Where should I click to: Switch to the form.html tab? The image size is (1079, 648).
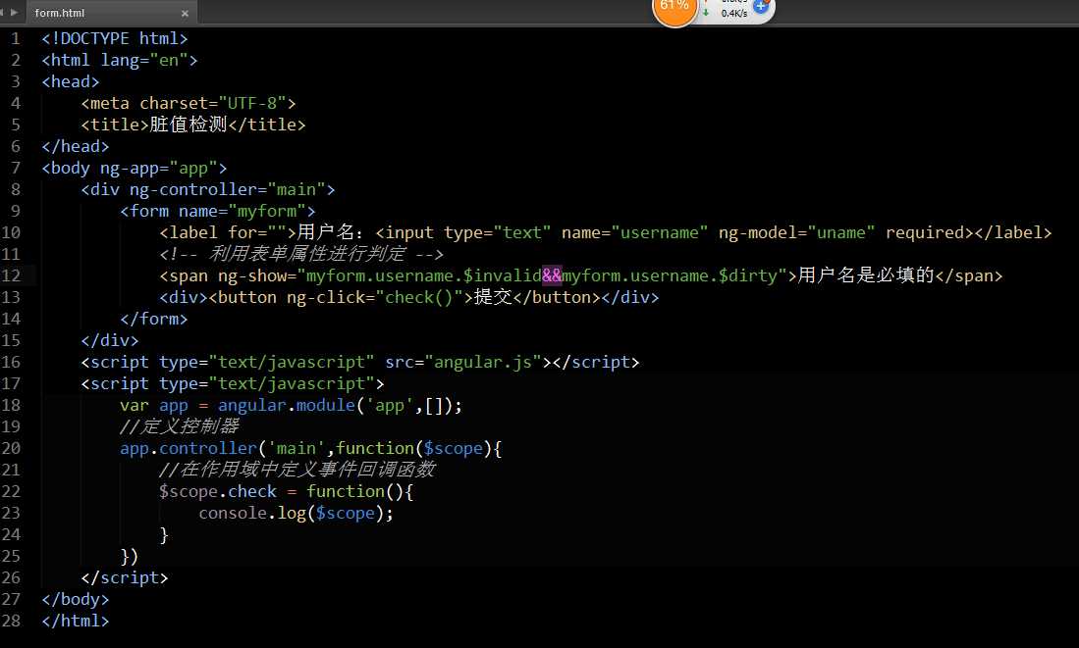pos(110,13)
